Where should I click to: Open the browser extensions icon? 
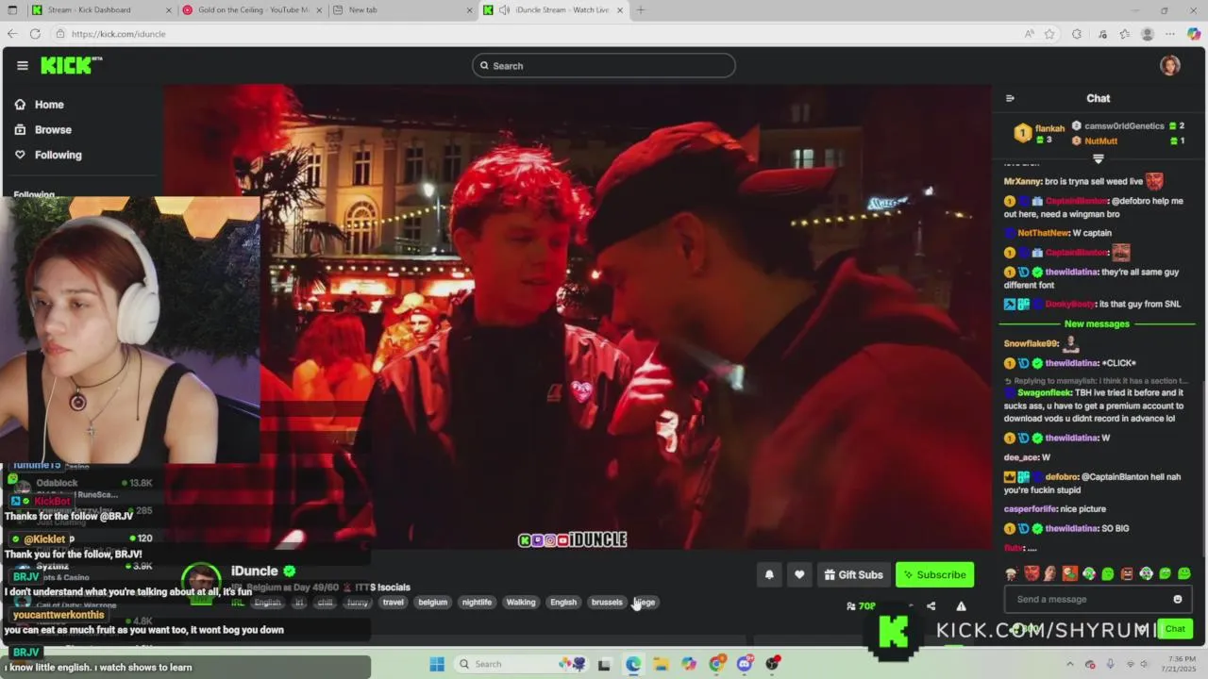tap(1077, 34)
